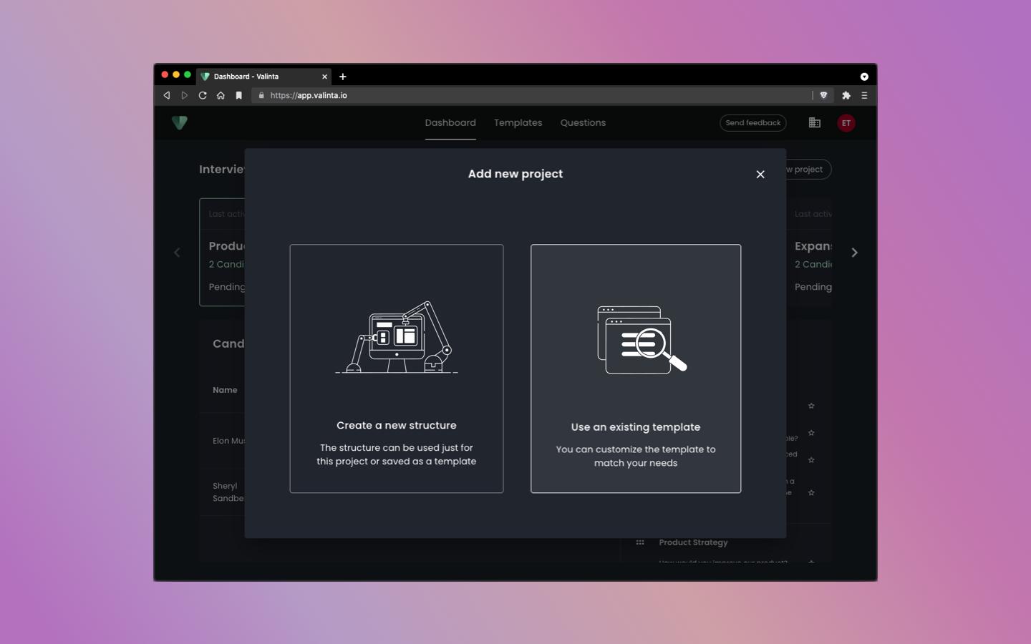Click the browser refresh icon
Image resolution: width=1031 pixels, height=644 pixels.
coord(203,94)
